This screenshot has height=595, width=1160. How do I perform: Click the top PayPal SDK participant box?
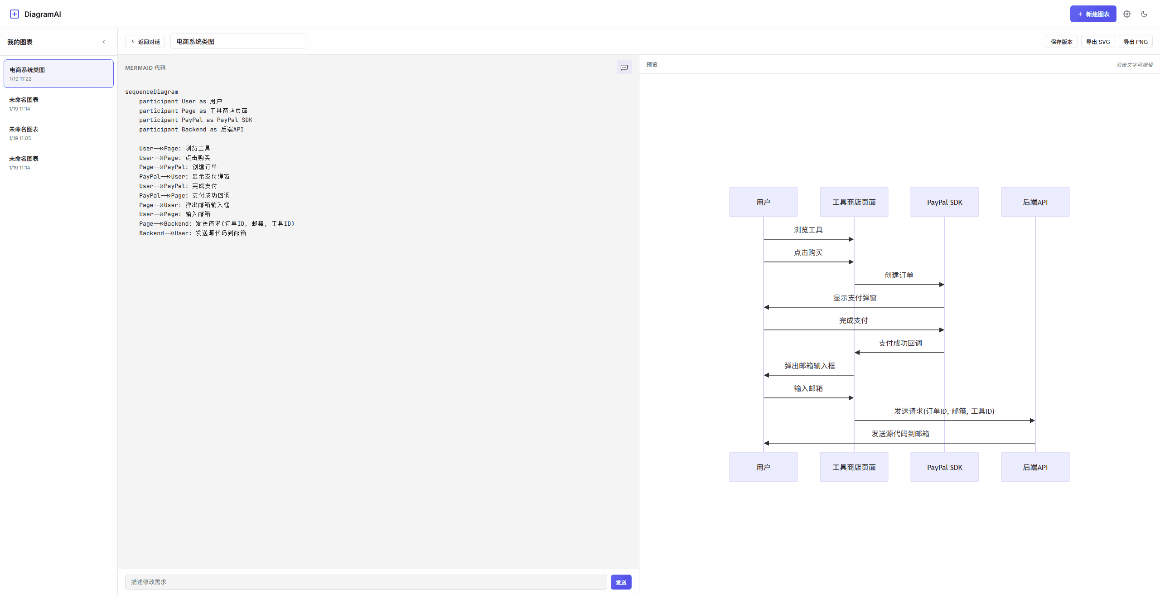click(x=944, y=202)
